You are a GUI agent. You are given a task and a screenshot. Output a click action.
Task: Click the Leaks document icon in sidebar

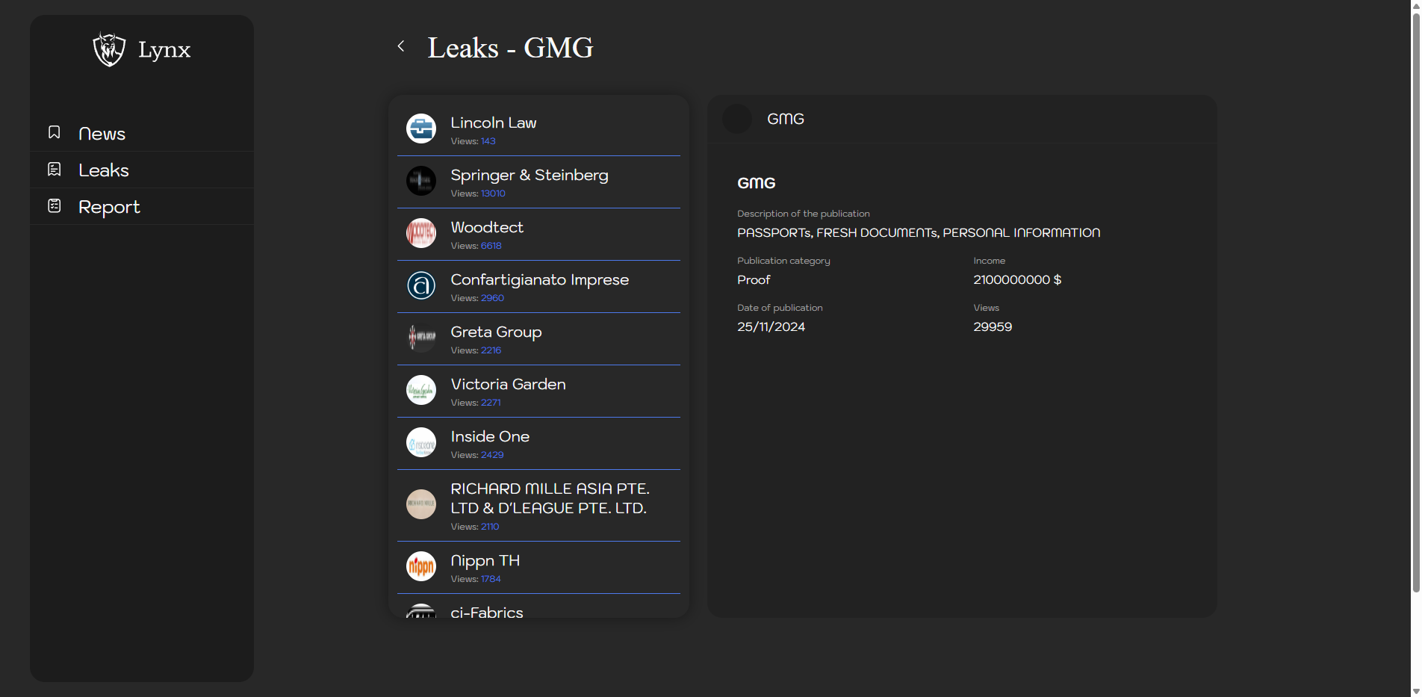[x=55, y=170]
